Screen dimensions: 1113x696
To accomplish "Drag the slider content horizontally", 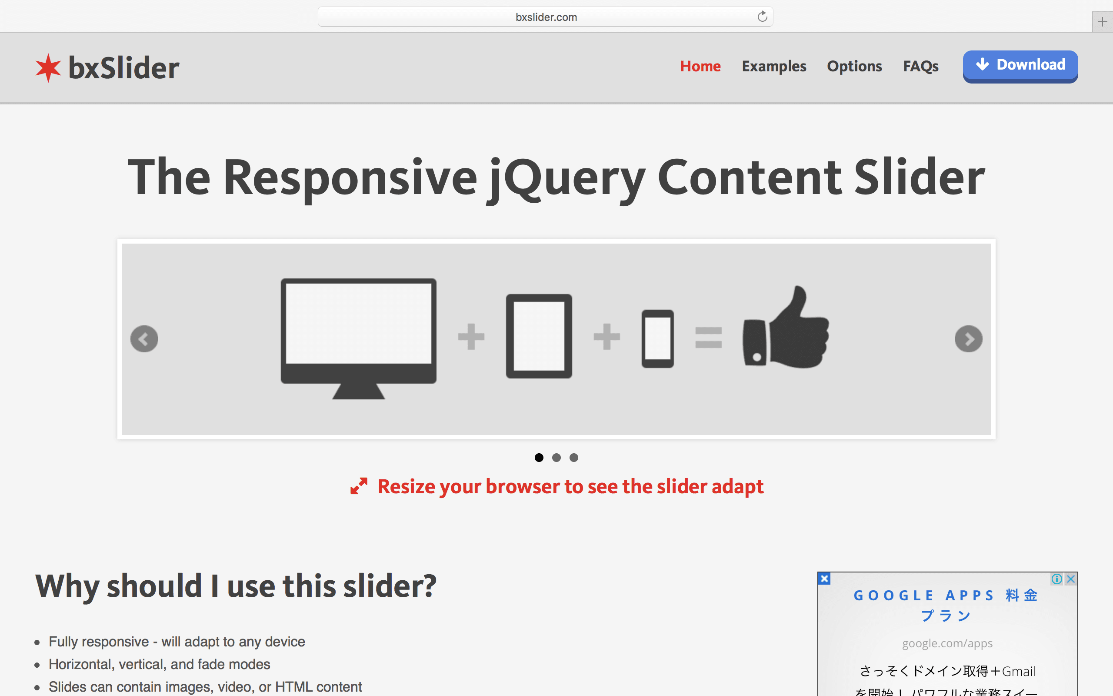I will 557,338.
